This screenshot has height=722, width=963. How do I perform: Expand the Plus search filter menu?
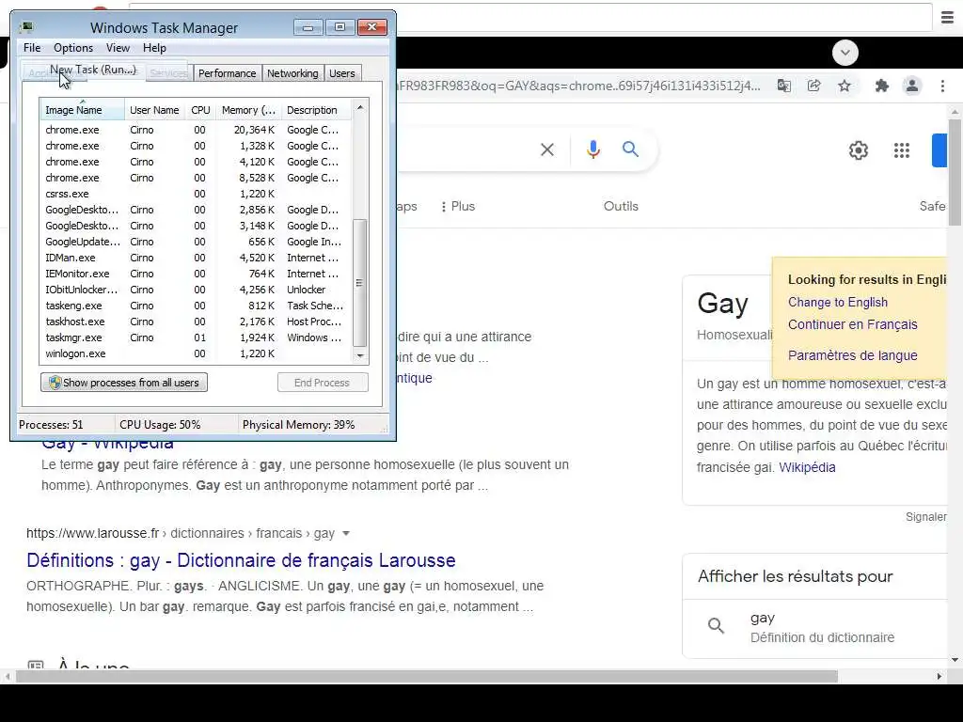458,206
